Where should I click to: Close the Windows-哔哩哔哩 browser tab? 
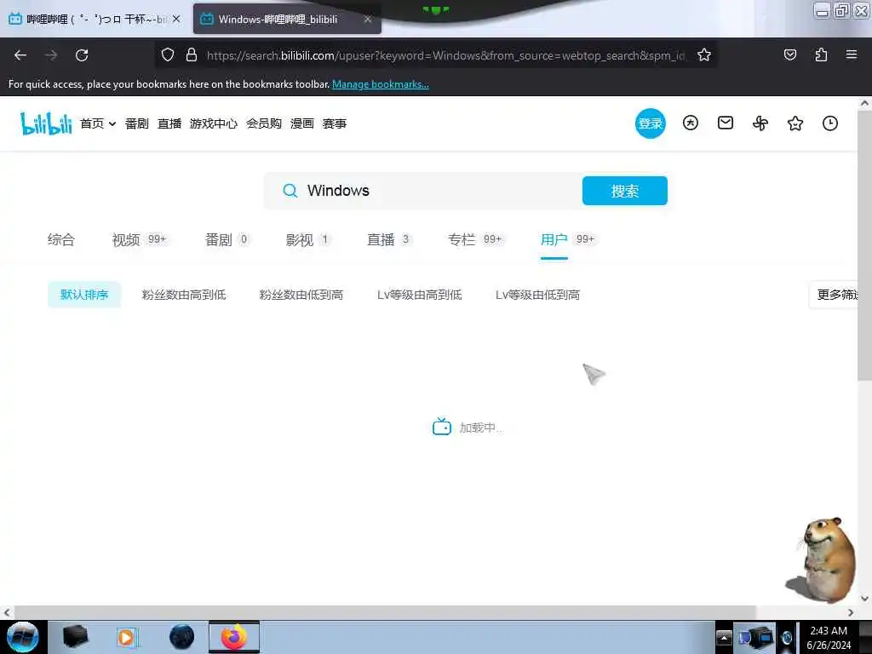[x=368, y=19]
